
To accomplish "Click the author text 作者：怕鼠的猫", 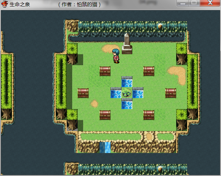I will [x=79, y=4].
